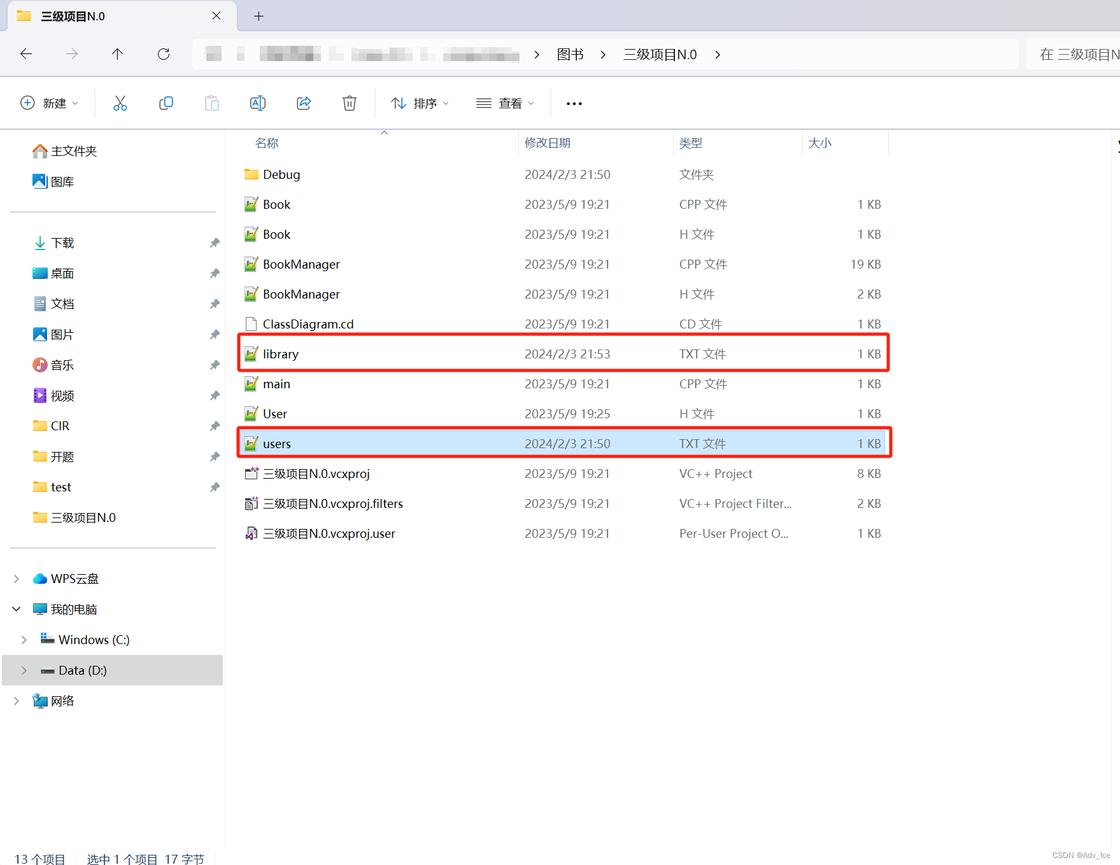
Task: Sort by 类型 column header
Action: point(691,143)
